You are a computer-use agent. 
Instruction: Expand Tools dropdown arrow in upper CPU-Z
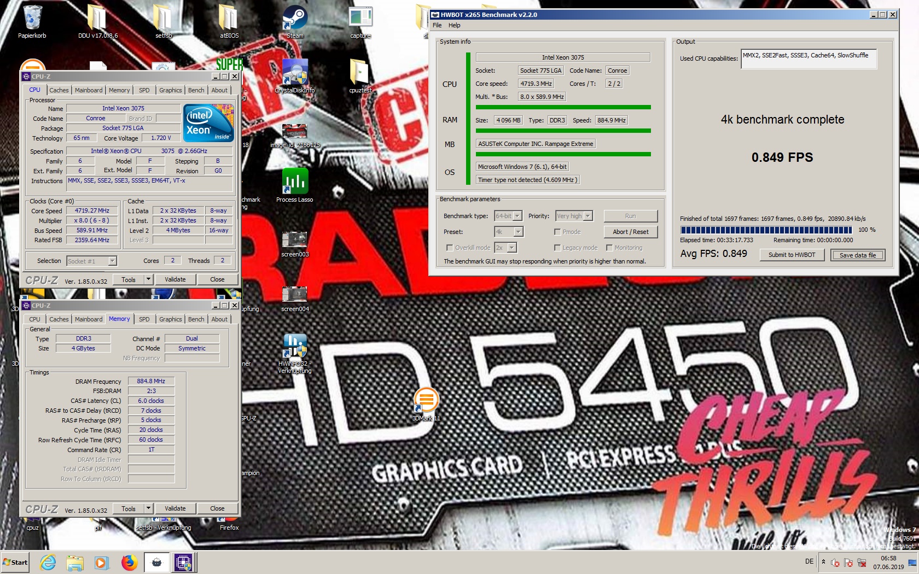point(148,279)
